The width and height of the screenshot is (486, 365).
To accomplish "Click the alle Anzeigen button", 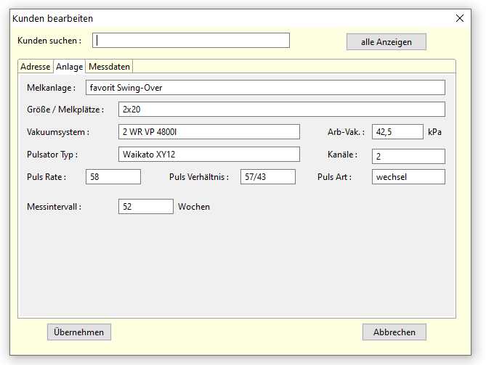I will coord(386,42).
